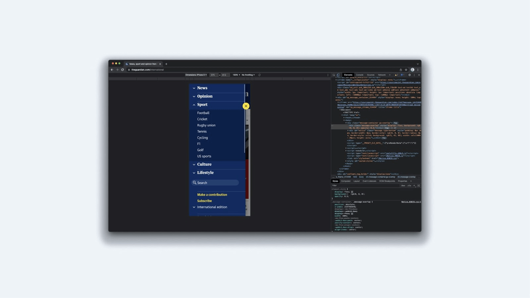Open a new browser tab
This screenshot has height=298, width=530.
[x=166, y=64]
